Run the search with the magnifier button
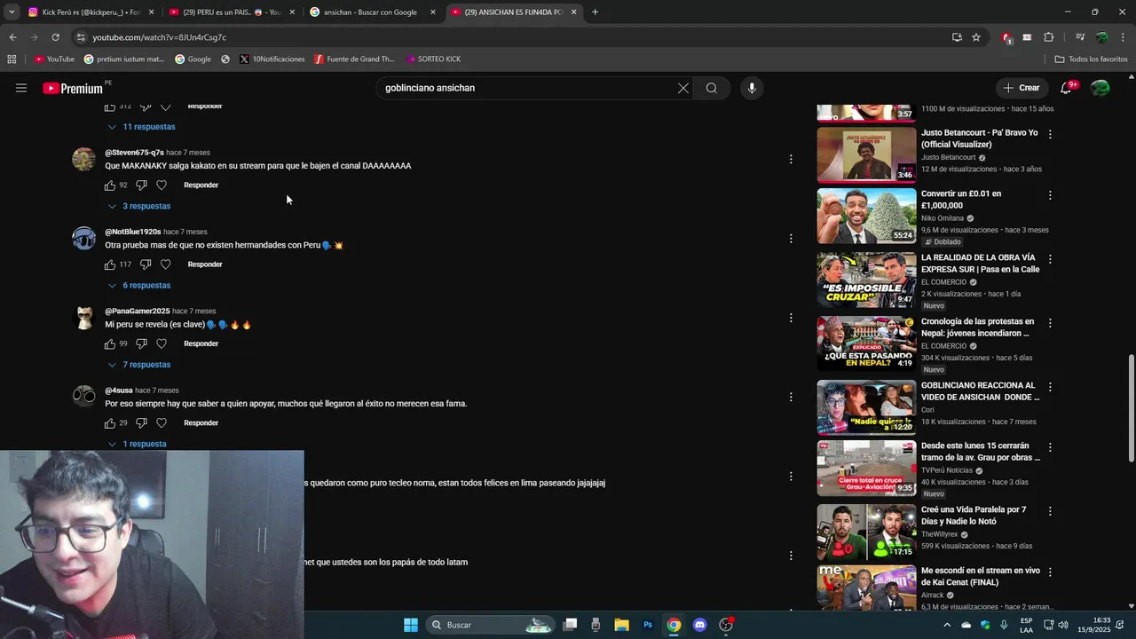Viewport: 1136px width, 639px height. pyautogui.click(x=712, y=88)
